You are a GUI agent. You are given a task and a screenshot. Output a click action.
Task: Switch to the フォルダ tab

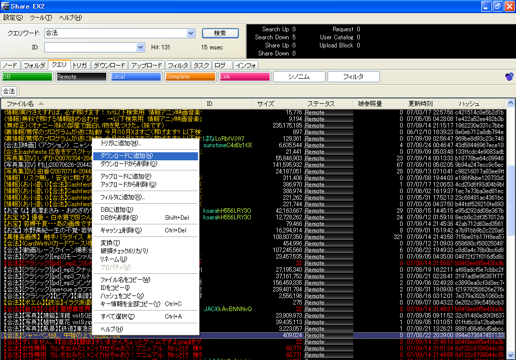coord(34,66)
